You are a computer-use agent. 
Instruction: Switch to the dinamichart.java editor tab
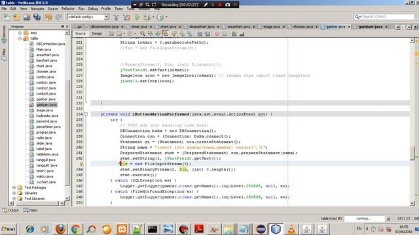point(202,27)
